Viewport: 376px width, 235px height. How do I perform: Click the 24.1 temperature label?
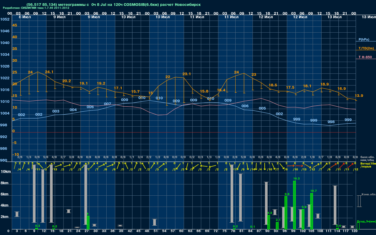tap(49, 72)
